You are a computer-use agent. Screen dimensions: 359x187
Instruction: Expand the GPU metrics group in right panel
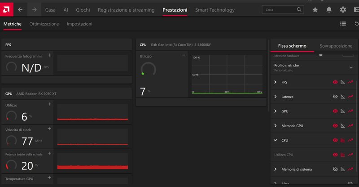tap(276, 111)
